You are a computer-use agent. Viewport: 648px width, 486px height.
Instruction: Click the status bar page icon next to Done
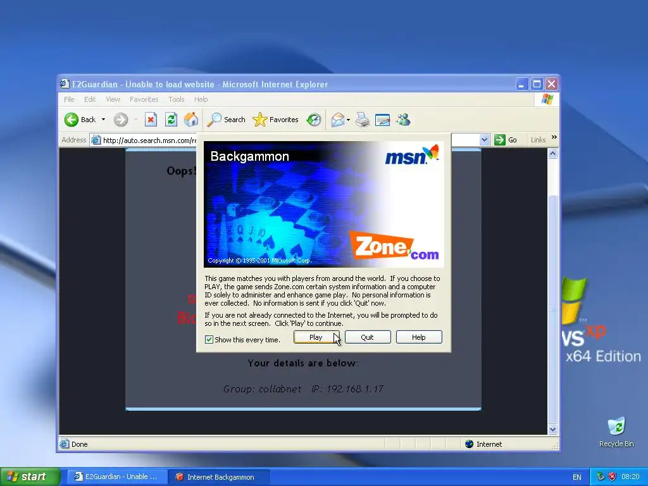(x=65, y=444)
